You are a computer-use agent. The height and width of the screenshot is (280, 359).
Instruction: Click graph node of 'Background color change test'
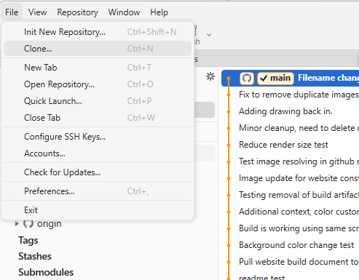(x=229, y=245)
